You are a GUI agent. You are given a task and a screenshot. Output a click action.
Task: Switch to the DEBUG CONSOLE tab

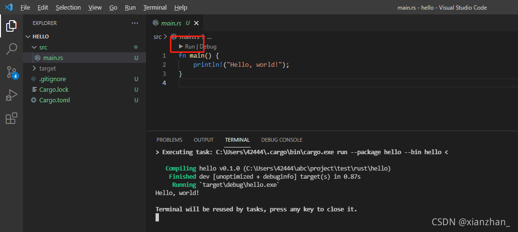click(x=281, y=140)
